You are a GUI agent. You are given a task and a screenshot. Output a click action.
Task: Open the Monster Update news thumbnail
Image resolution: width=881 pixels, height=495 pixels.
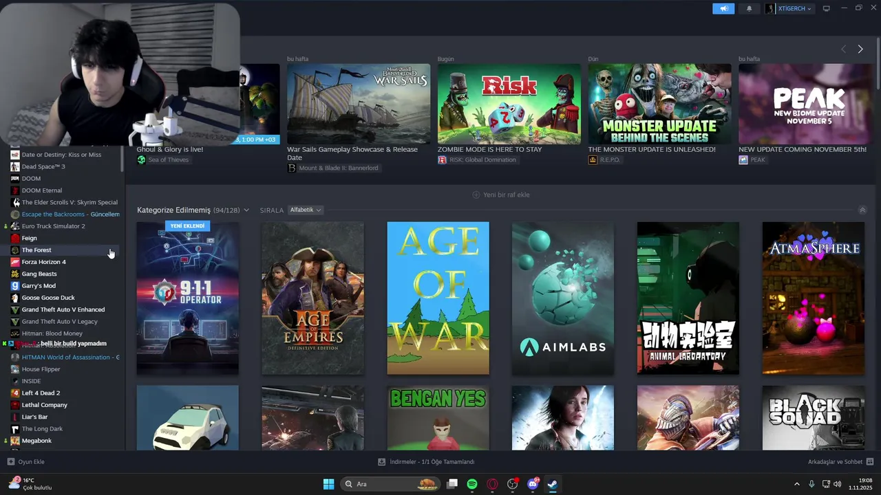(659, 104)
